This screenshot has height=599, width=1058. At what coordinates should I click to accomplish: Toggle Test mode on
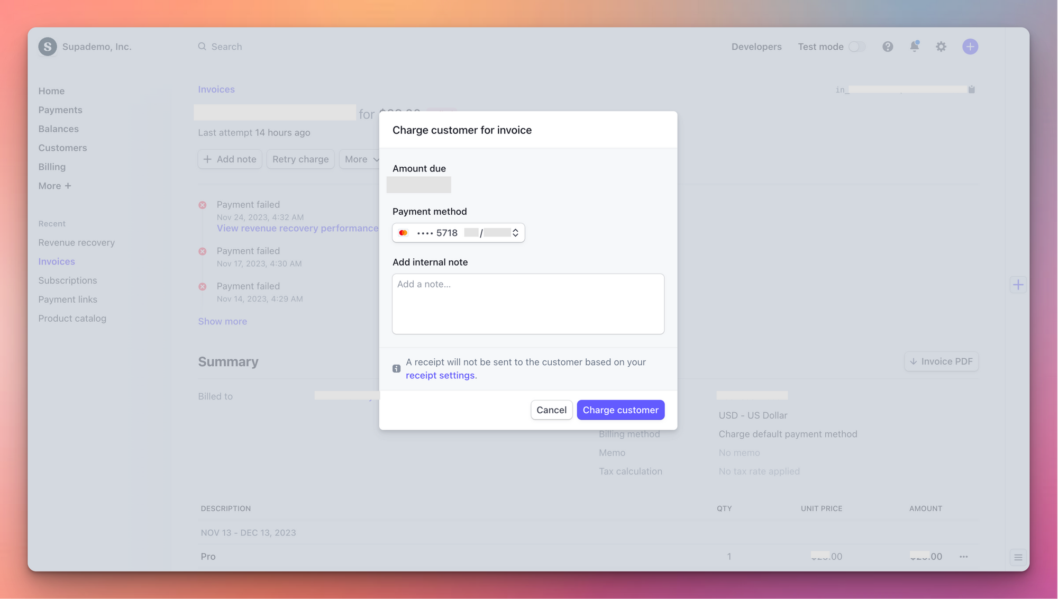pyautogui.click(x=857, y=47)
